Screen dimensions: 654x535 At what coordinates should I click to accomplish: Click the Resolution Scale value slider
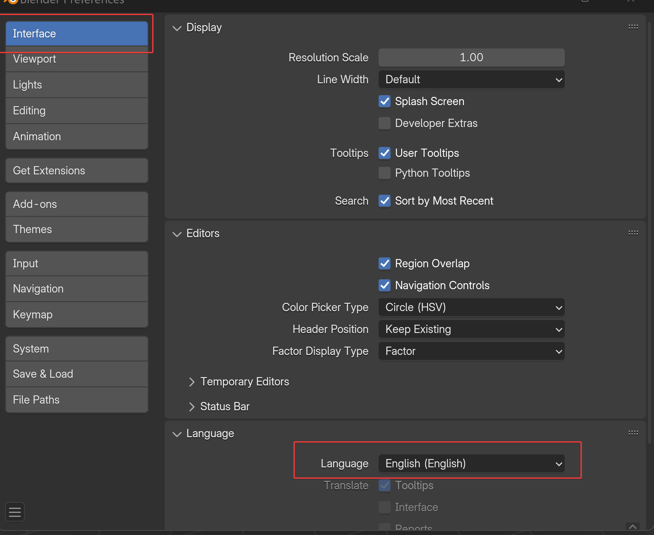point(471,57)
